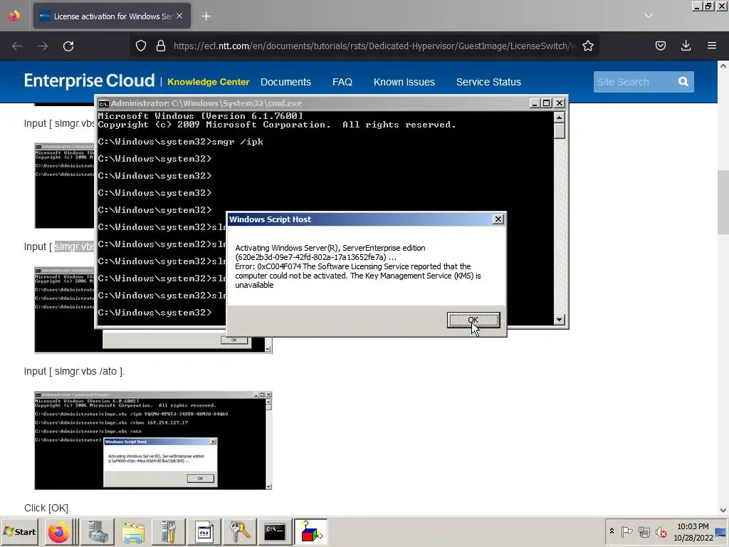Click the Enterprise Cloud logo

[89, 80]
